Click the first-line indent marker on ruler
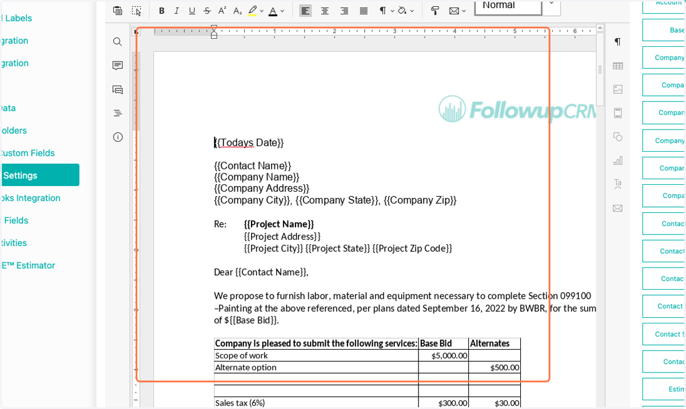Viewport: 686px width, 409px height. [x=214, y=27]
